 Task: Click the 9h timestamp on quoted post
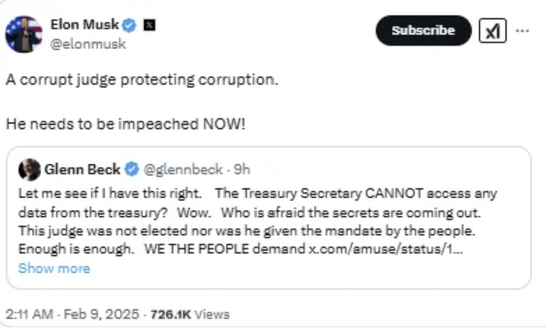pos(242,169)
